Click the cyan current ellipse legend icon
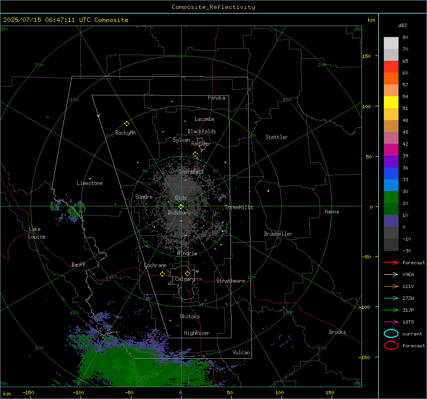The width and height of the screenshot is (427, 399). pos(391,334)
